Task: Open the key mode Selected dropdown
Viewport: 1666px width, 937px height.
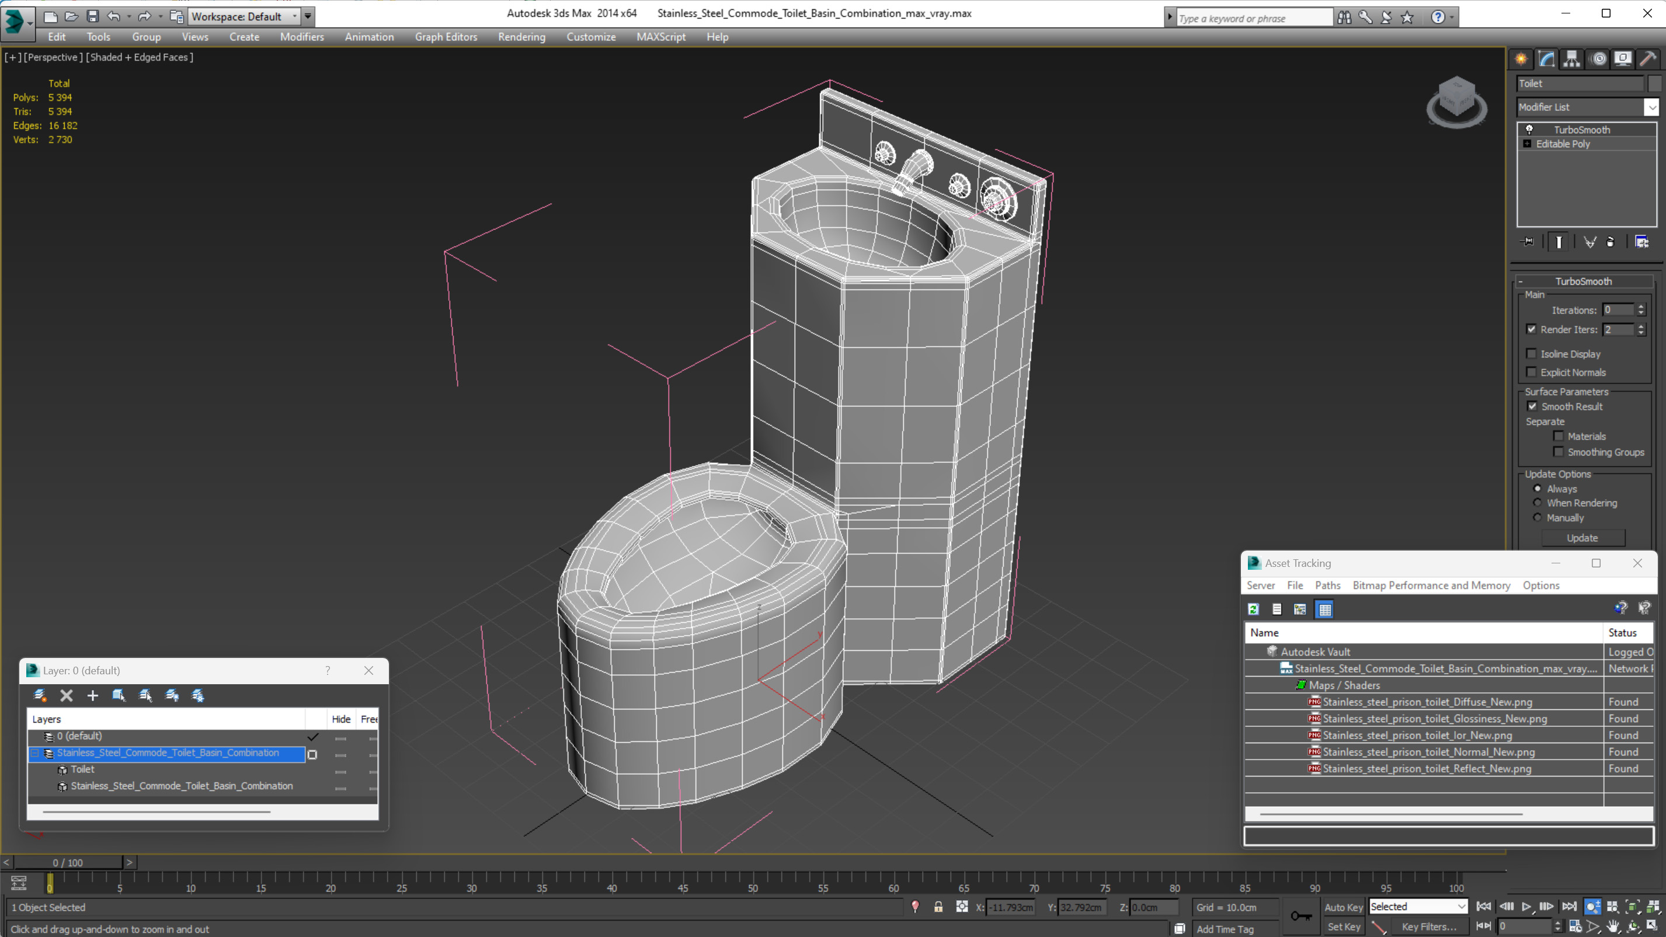Action: coord(1461,907)
